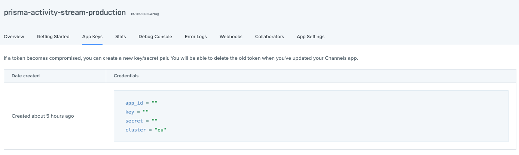Go to the App Settings tab
Screen dimensions: 519x155
[311, 37]
